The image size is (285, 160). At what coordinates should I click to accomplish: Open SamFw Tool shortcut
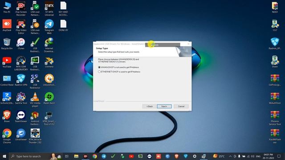[x=21, y=98]
